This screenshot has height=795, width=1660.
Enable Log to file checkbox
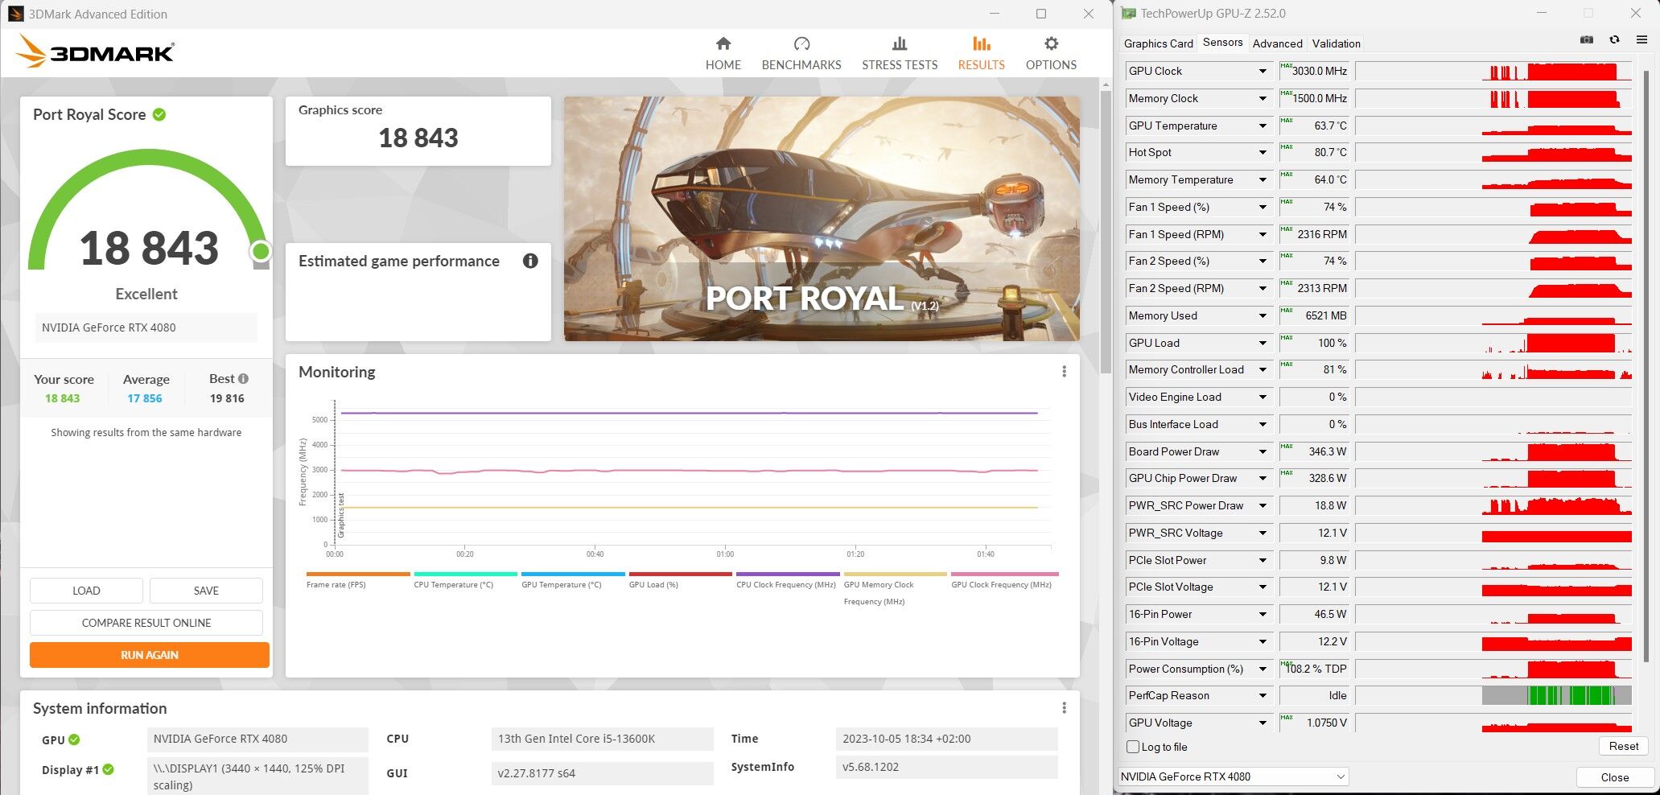point(1133,747)
